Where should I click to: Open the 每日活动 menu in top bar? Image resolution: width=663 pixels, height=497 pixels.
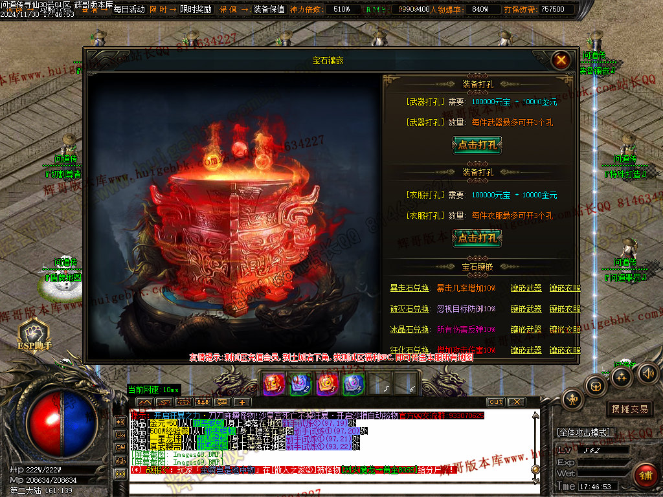129,9
